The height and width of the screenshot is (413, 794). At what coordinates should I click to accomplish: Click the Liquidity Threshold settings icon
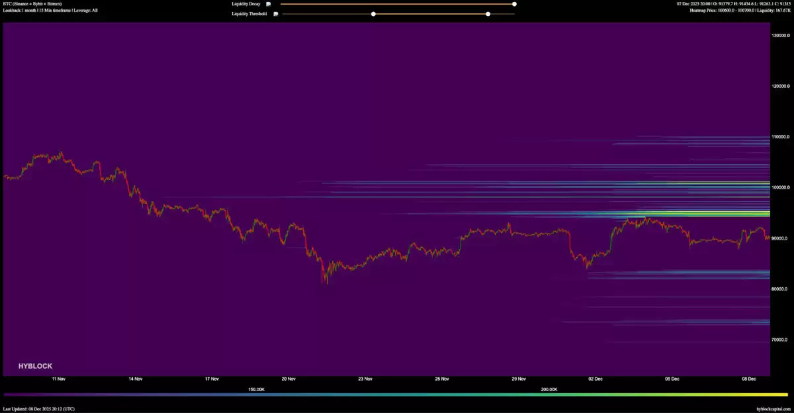click(276, 14)
